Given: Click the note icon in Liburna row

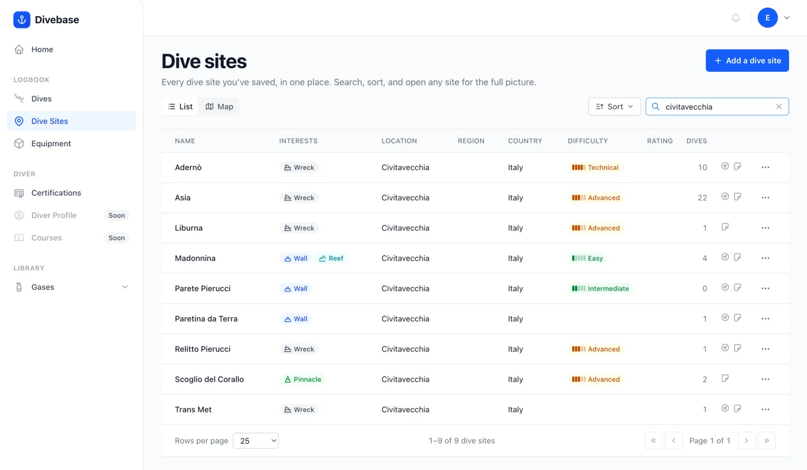Looking at the screenshot, I should coord(725,227).
